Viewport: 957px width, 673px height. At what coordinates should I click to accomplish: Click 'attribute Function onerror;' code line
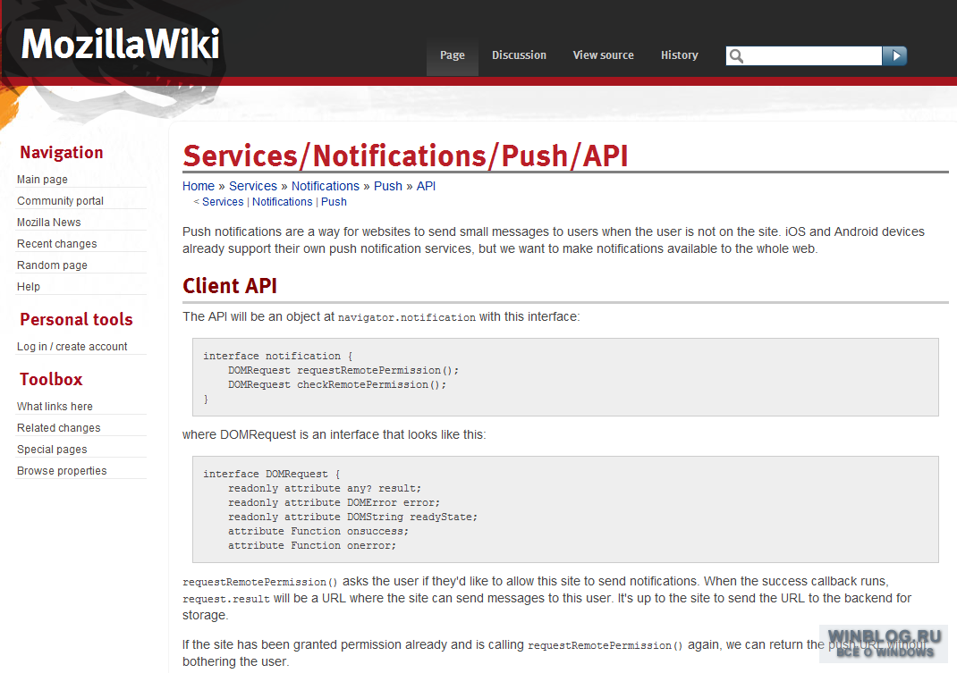tap(312, 545)
